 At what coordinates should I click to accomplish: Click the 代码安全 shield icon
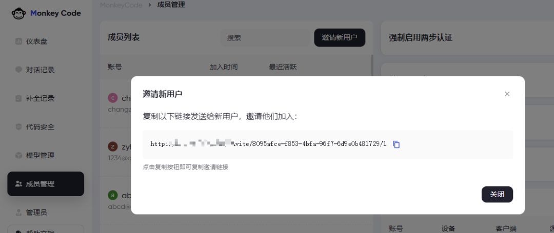click(19, 127)
